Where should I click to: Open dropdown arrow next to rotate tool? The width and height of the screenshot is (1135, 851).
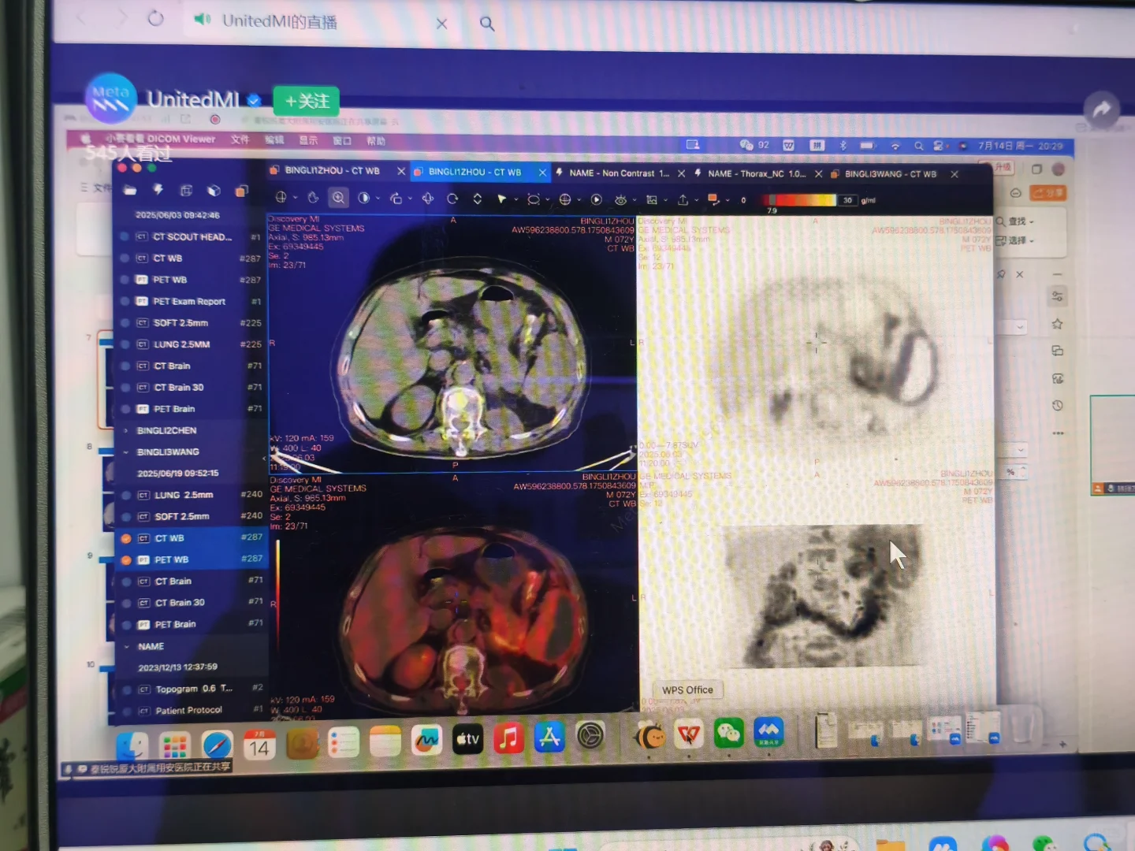410,199
